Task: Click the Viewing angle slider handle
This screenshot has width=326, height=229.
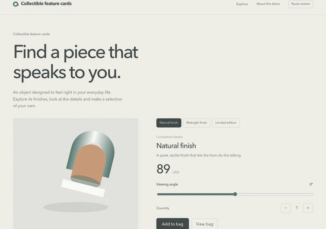Action: [x=235, y=194]
